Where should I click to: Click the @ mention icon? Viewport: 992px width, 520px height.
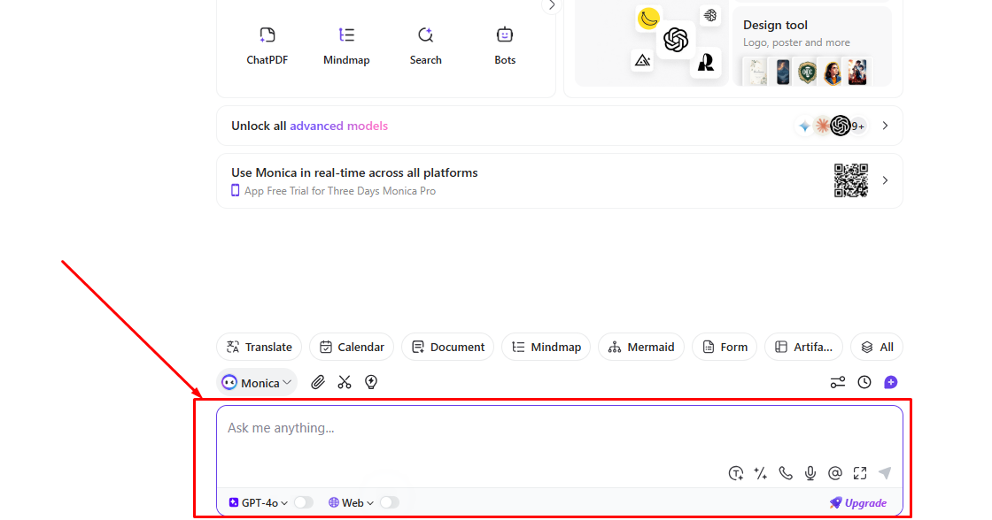click(835, 473)
